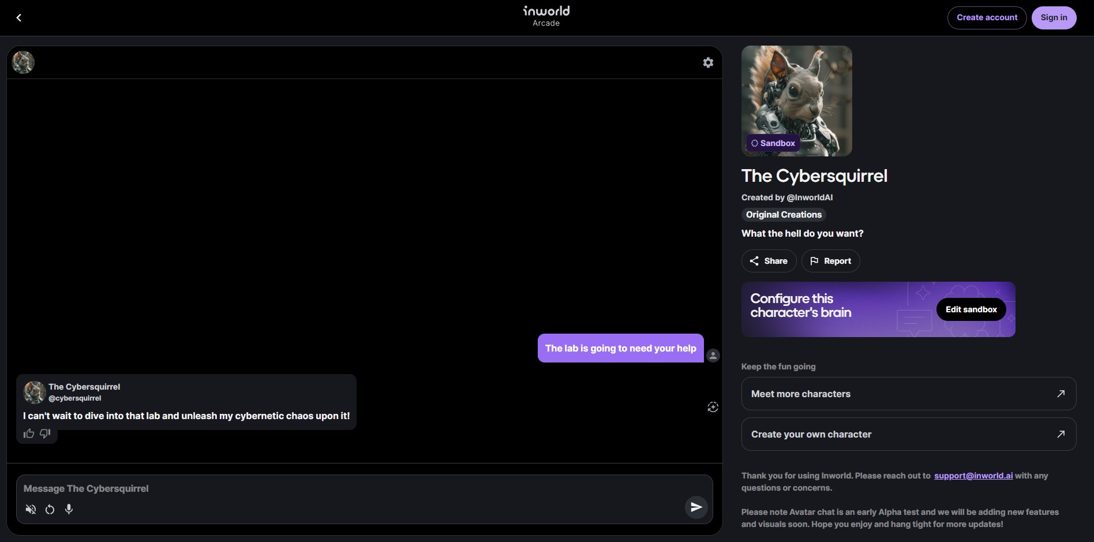Send the message with the arrow button

point(696,507)
